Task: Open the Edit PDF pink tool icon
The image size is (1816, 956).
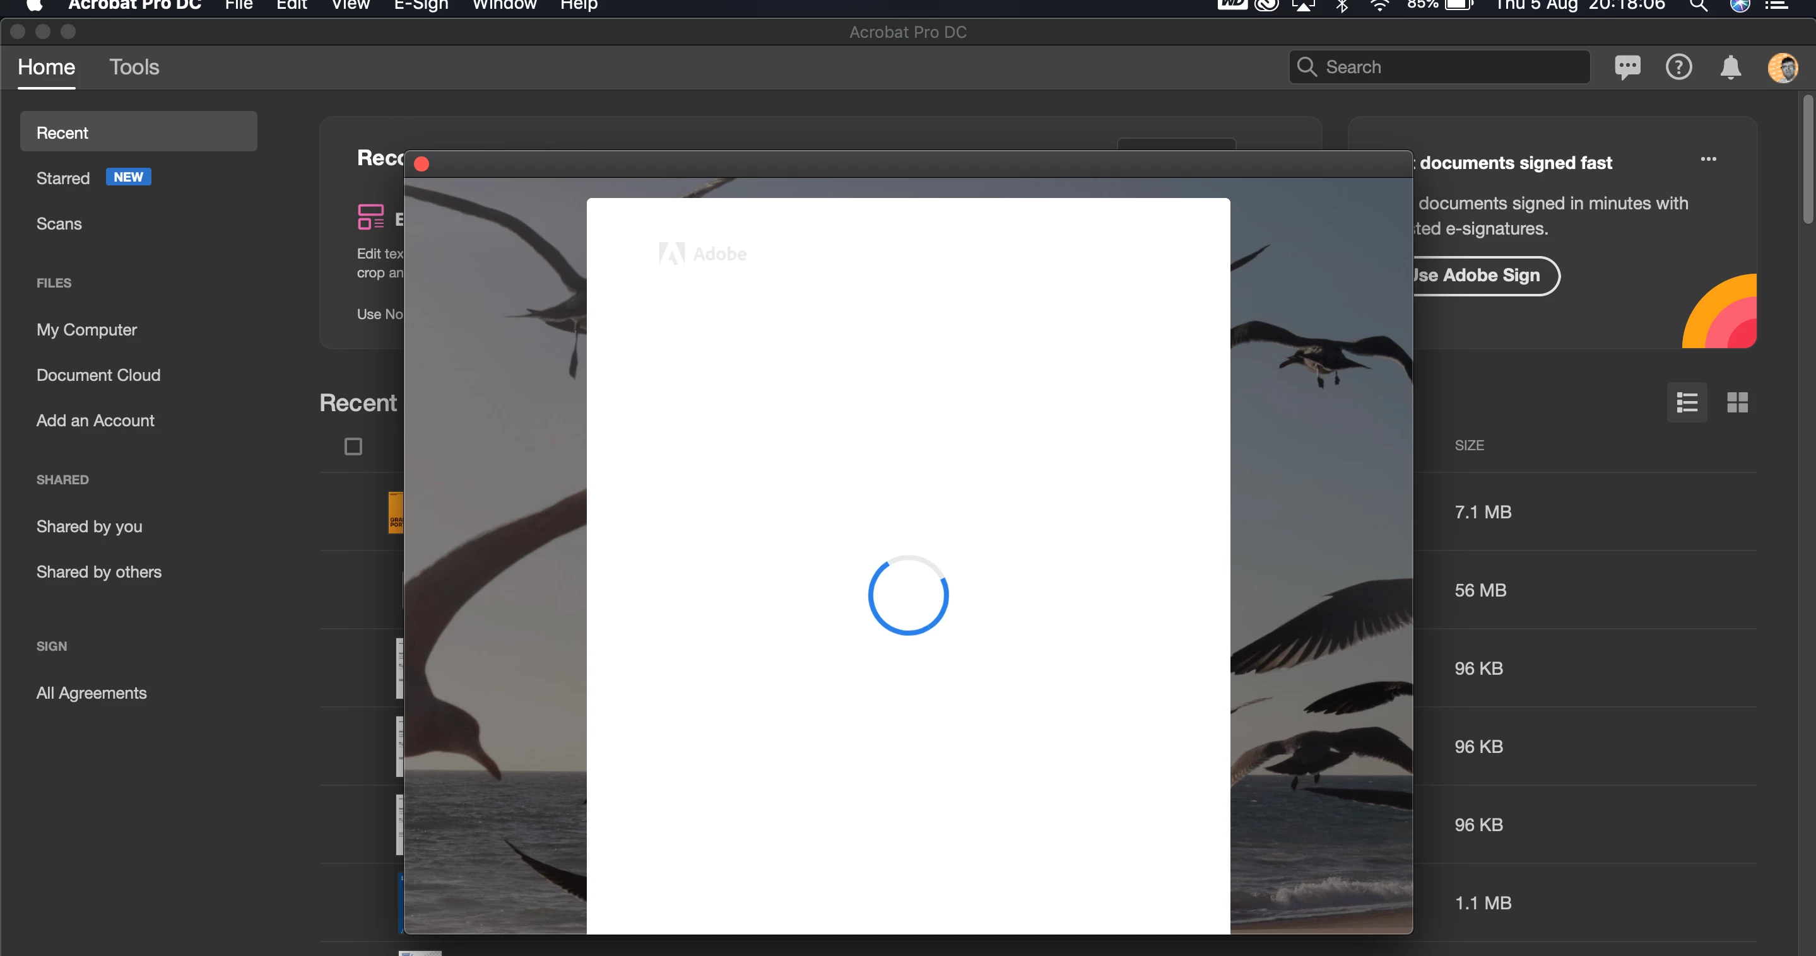Action: 371,217
